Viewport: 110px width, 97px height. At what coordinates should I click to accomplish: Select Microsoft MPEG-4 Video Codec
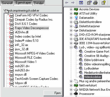coord(35,53)
